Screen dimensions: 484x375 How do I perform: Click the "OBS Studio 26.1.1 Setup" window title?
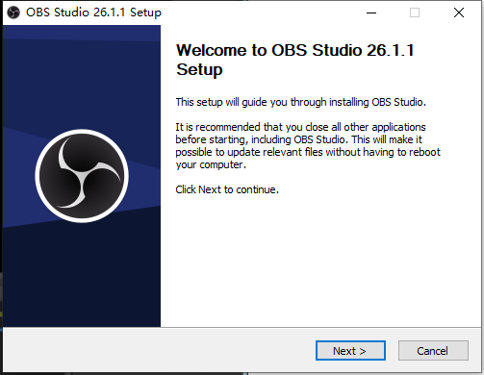(93, 12)
